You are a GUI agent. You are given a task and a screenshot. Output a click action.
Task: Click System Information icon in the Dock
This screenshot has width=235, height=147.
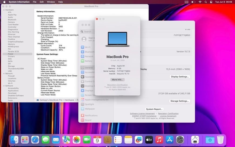[x=195, y=140]
